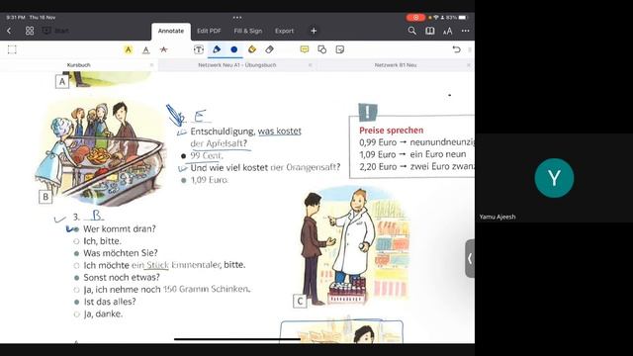The image size is (633, 356).
Task: Click the Start presentation button
Action: pos(55,31)
